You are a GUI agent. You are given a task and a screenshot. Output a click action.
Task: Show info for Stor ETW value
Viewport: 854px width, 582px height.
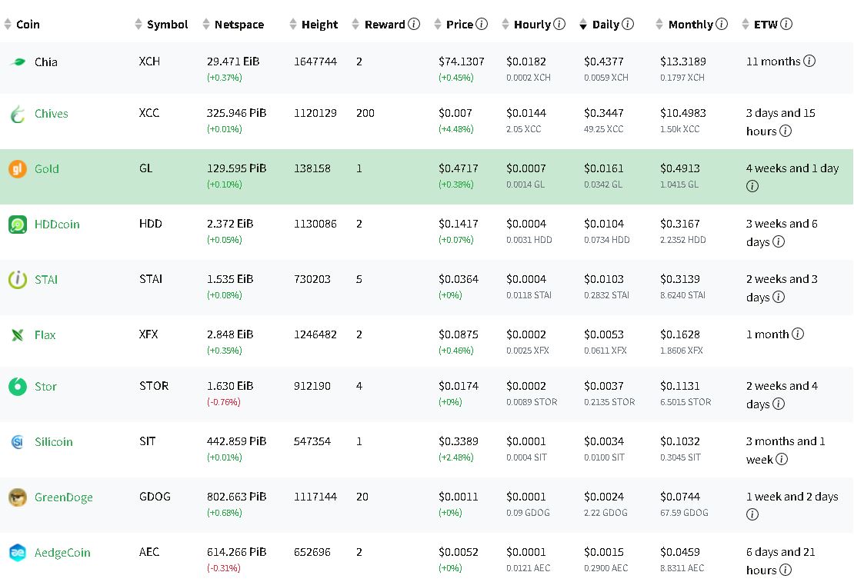click(x=779, y=404)
